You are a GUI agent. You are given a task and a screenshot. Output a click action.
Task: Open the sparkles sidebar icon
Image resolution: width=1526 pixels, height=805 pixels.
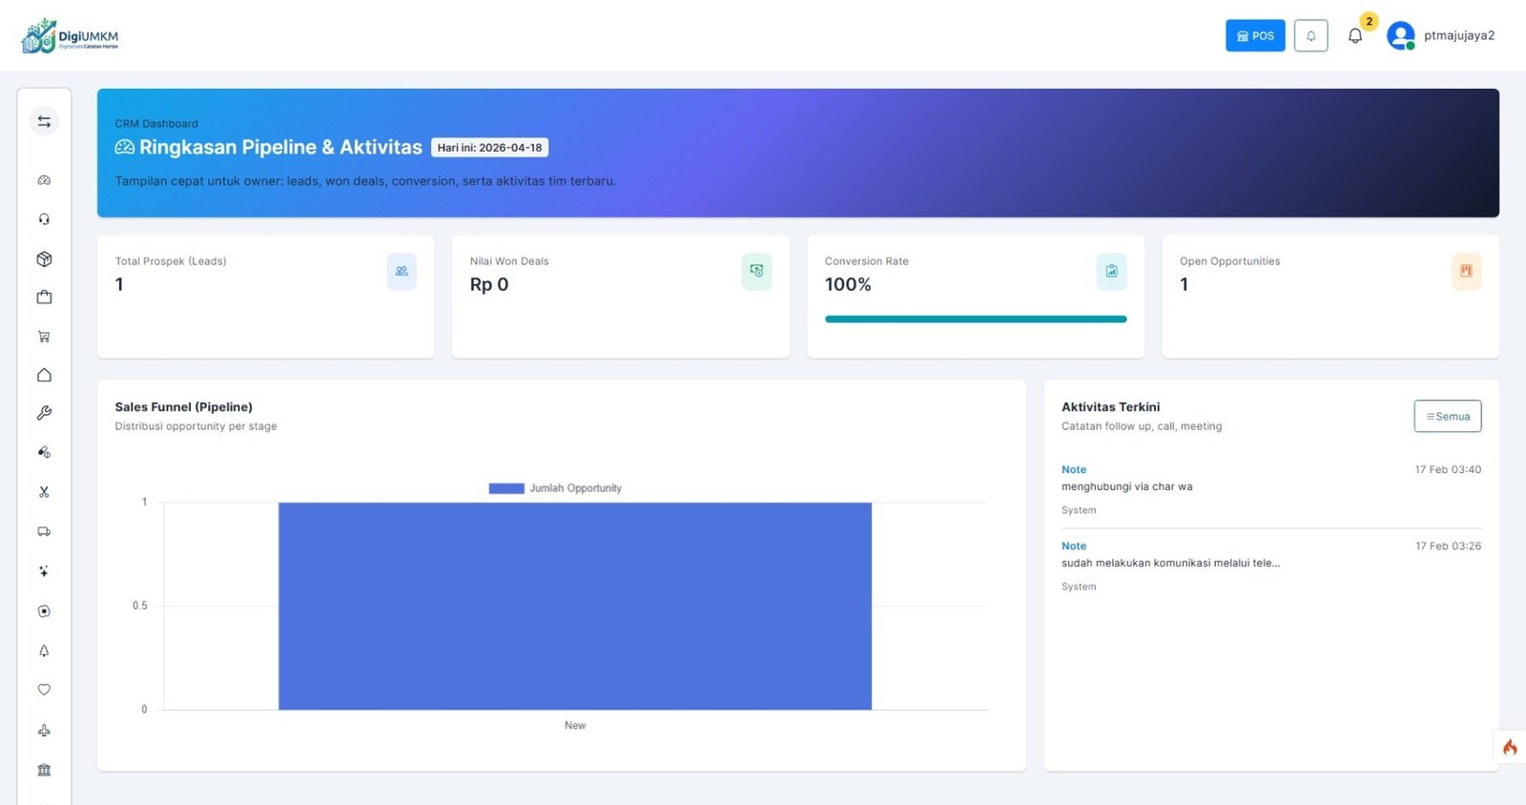44,571
